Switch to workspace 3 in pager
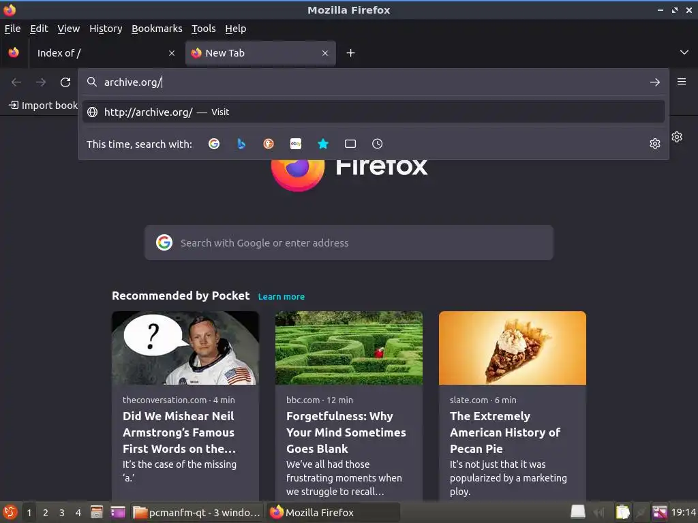Viewport: 698px width, 523px height. tap(62, 512)
